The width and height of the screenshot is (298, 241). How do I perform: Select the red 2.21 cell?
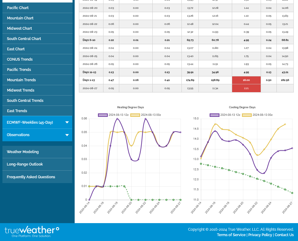(x=246, y=88)
